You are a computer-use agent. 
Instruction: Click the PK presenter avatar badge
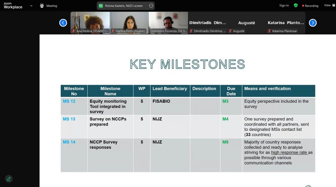101,6
